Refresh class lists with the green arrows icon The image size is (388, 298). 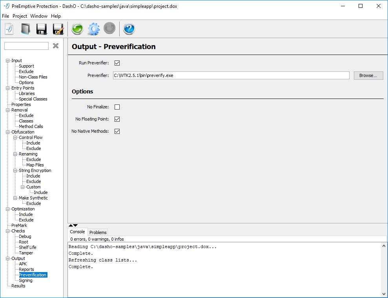pos(77,29)
